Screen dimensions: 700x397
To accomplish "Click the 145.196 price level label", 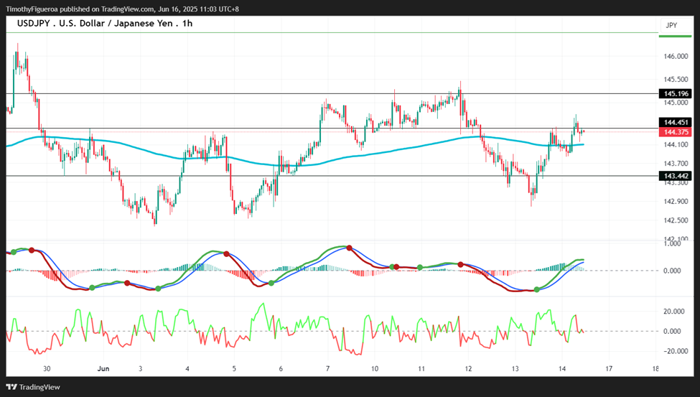I will (x=676, y=94).
